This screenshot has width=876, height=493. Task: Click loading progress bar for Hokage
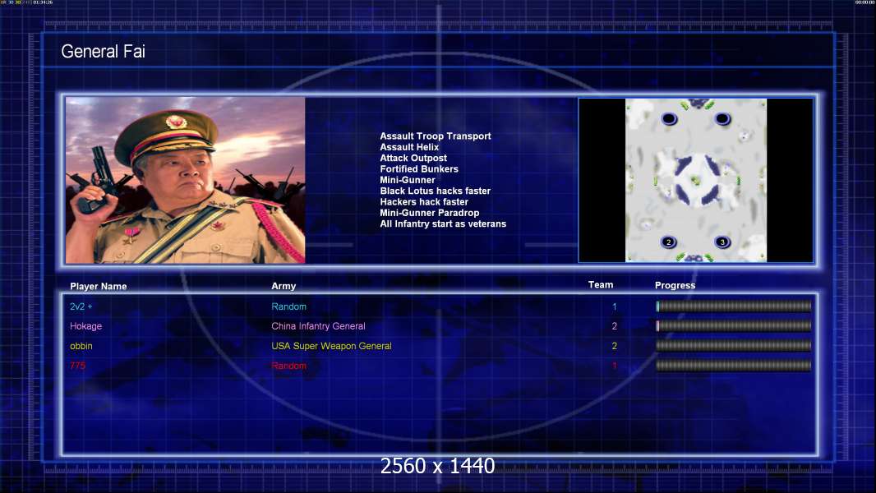point(734,325)
